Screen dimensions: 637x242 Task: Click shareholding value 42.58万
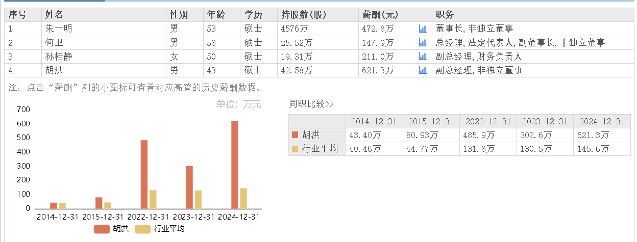(297, 70)
